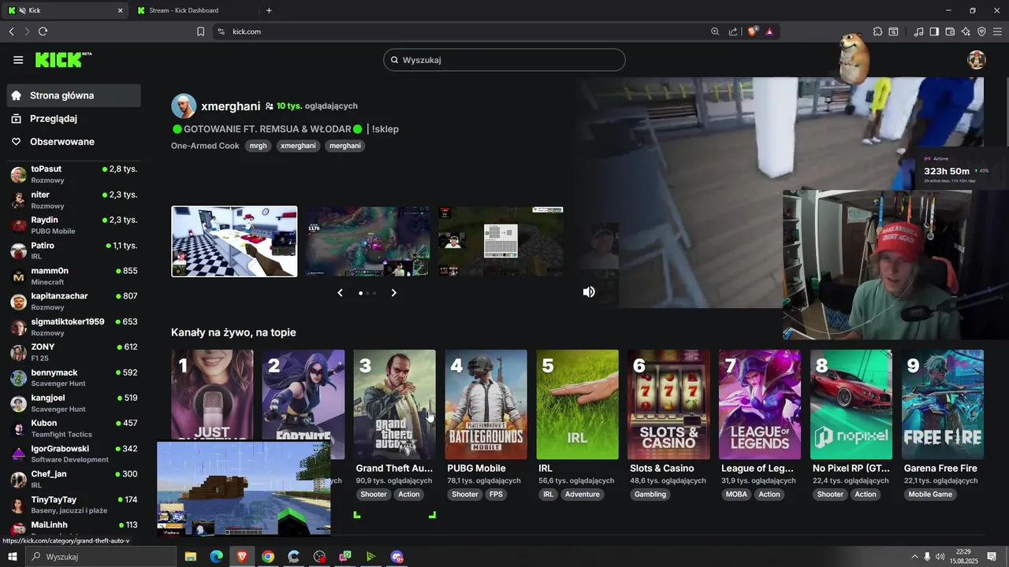Open Google Chrome from the taskbar
1009x567 pixels.
(x=268, y=557)
